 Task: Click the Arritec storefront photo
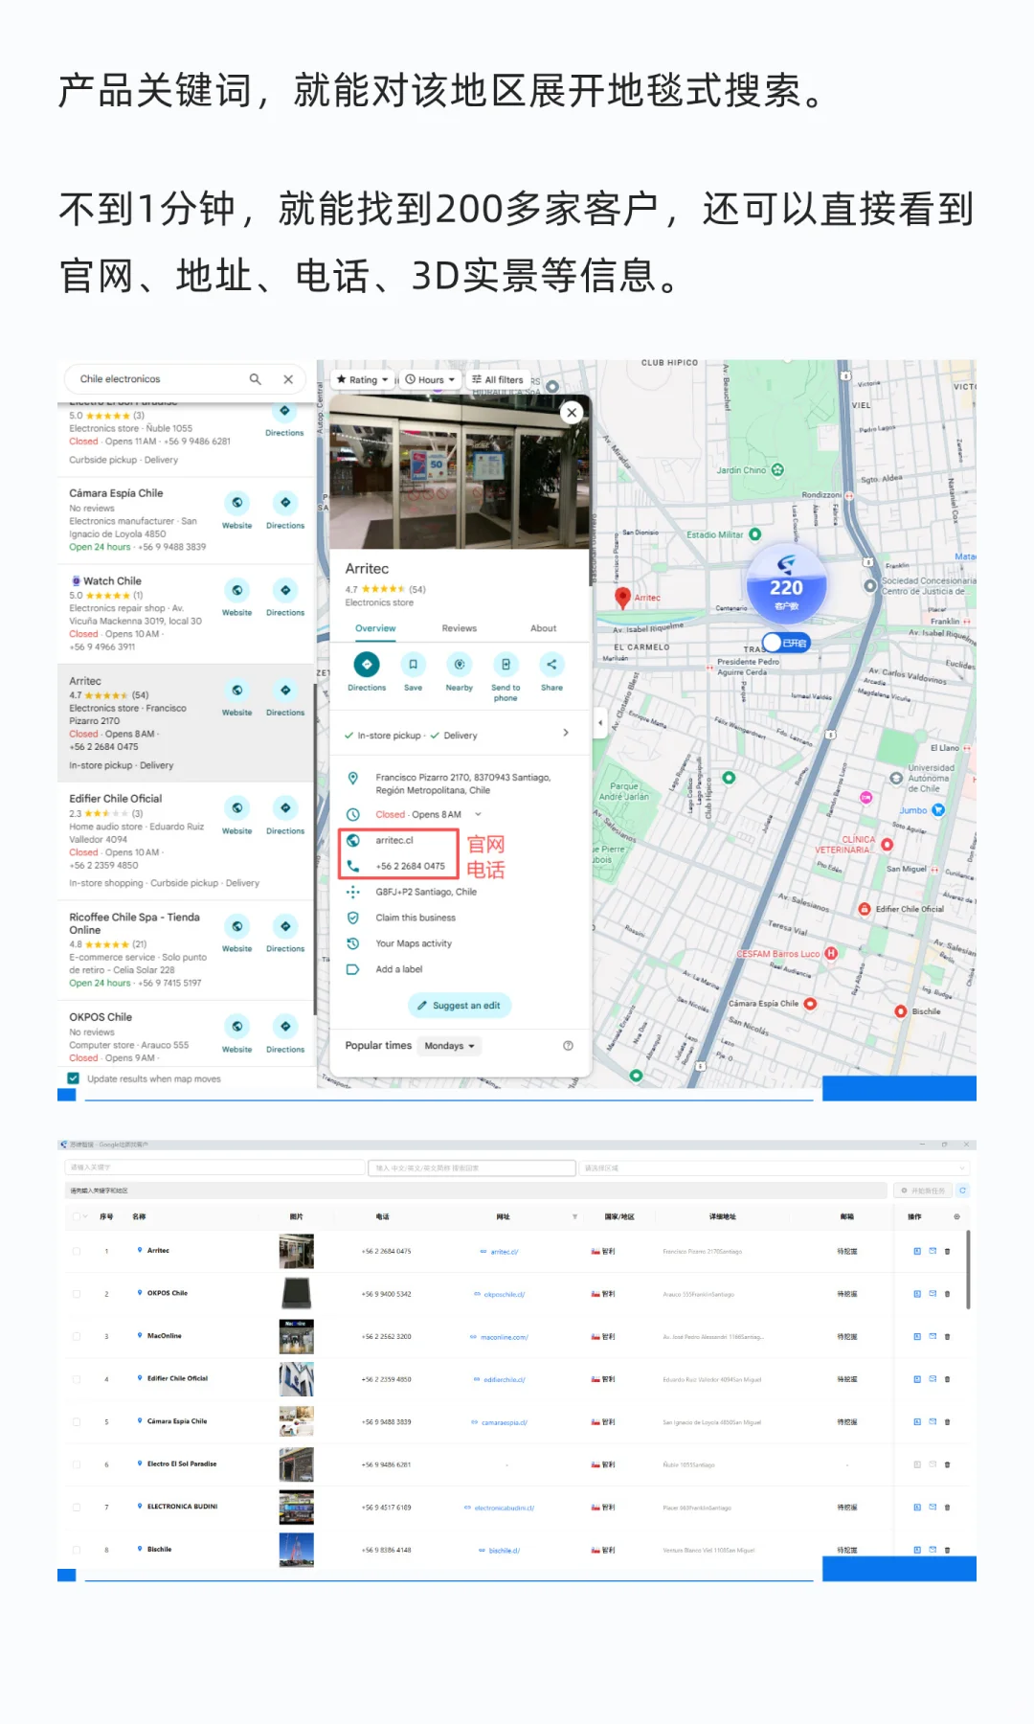pyautogui.click(x=460, y=471)
